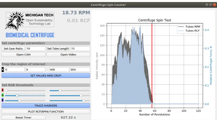Click the 18.73 RPM readout
217x120 pixels.
pos(76,13)
